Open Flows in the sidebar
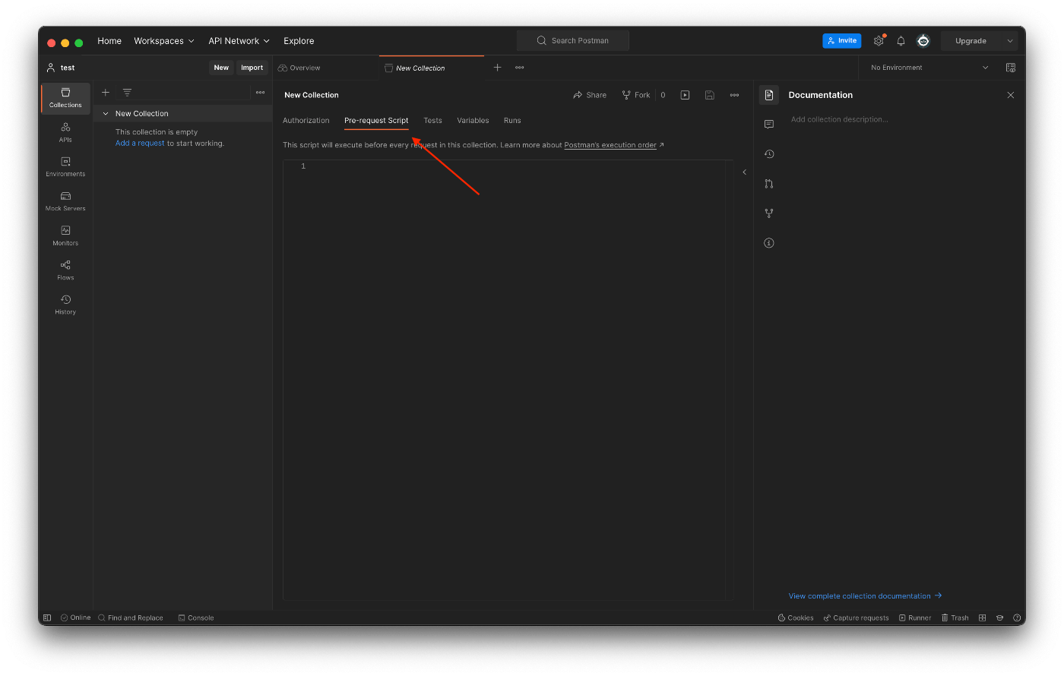 65,270
